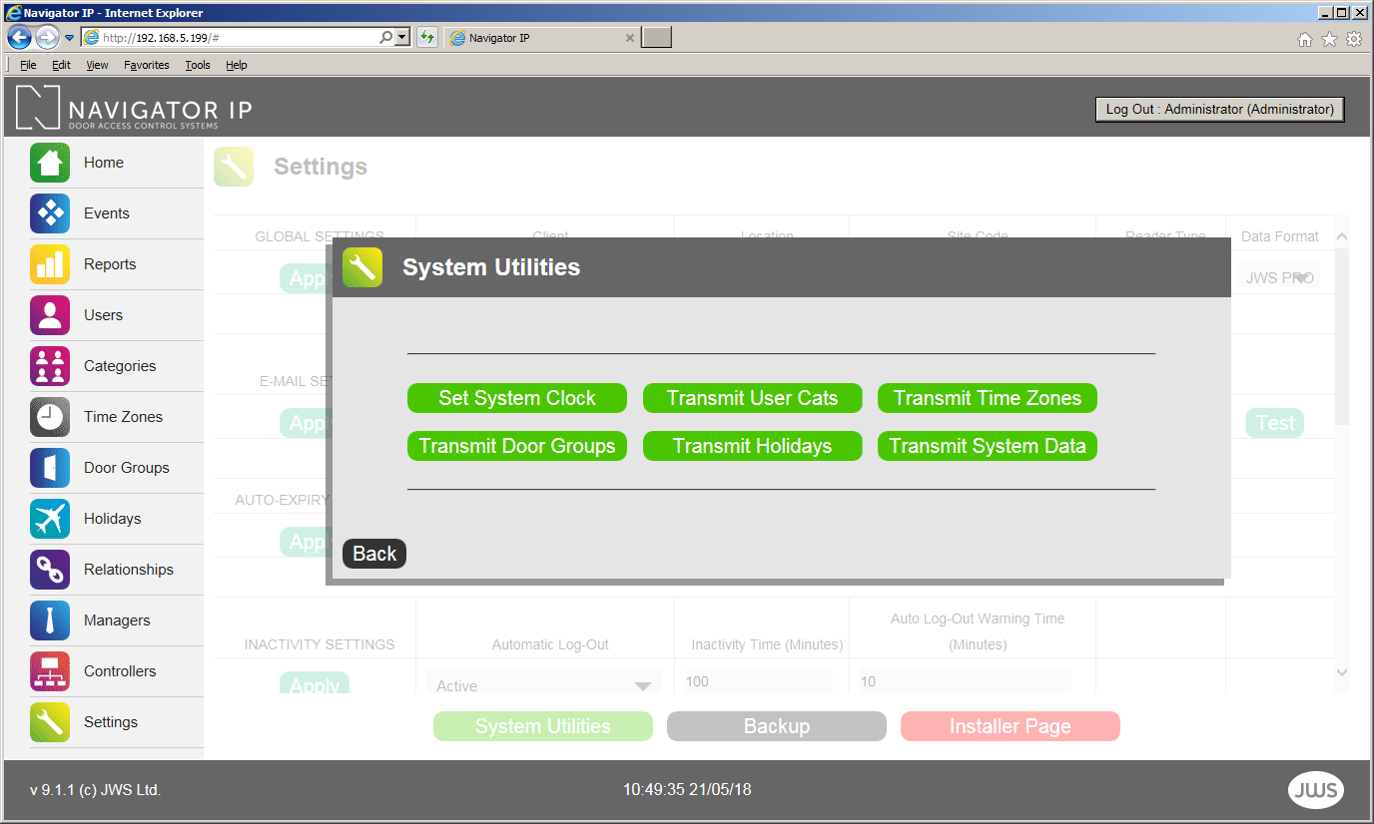Click the Backup button
This screenshot has width=1374, height=824.
point(777,726)
